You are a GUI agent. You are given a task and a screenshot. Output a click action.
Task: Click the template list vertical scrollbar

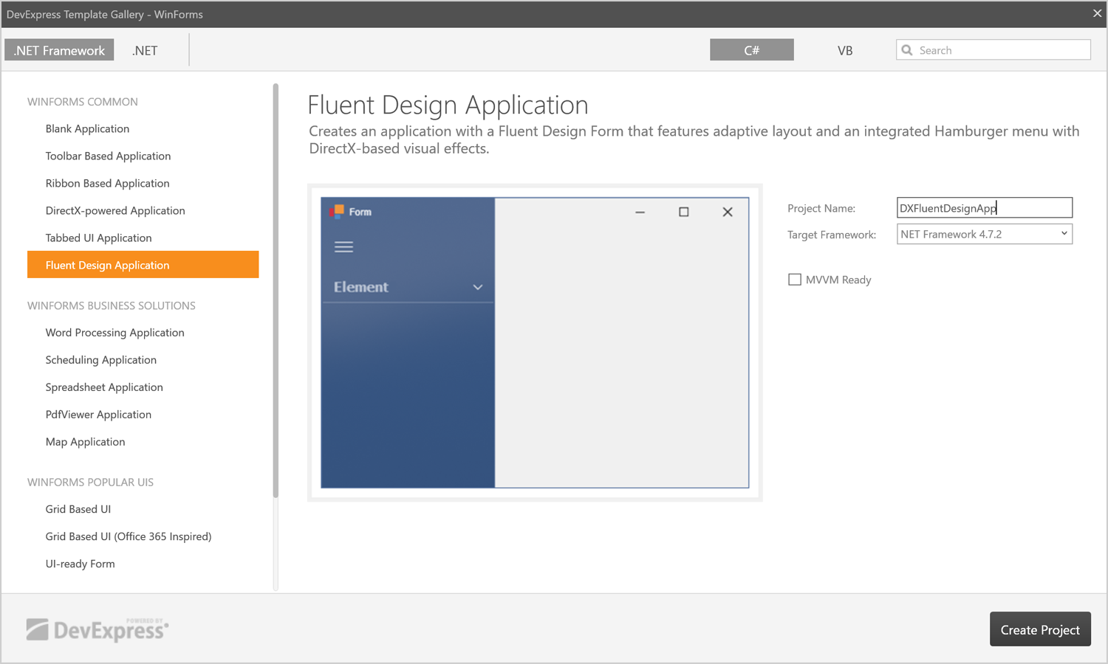tap(276, 295)
